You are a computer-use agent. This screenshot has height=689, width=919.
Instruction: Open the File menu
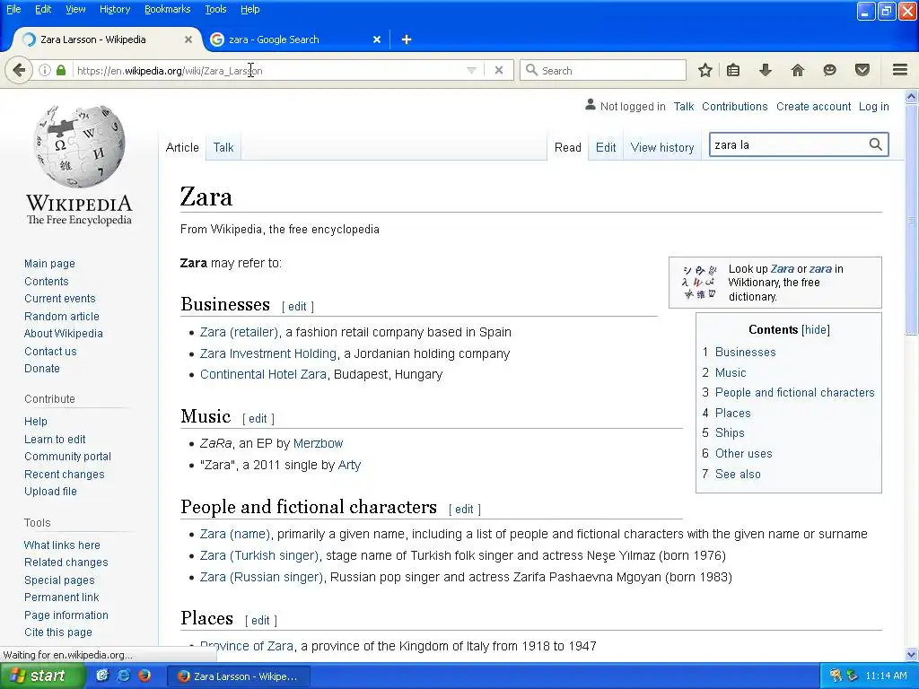pos(13,9)
